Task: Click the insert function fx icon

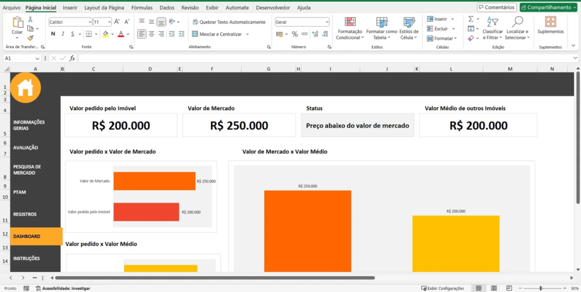Action: (x=72, y=58)
